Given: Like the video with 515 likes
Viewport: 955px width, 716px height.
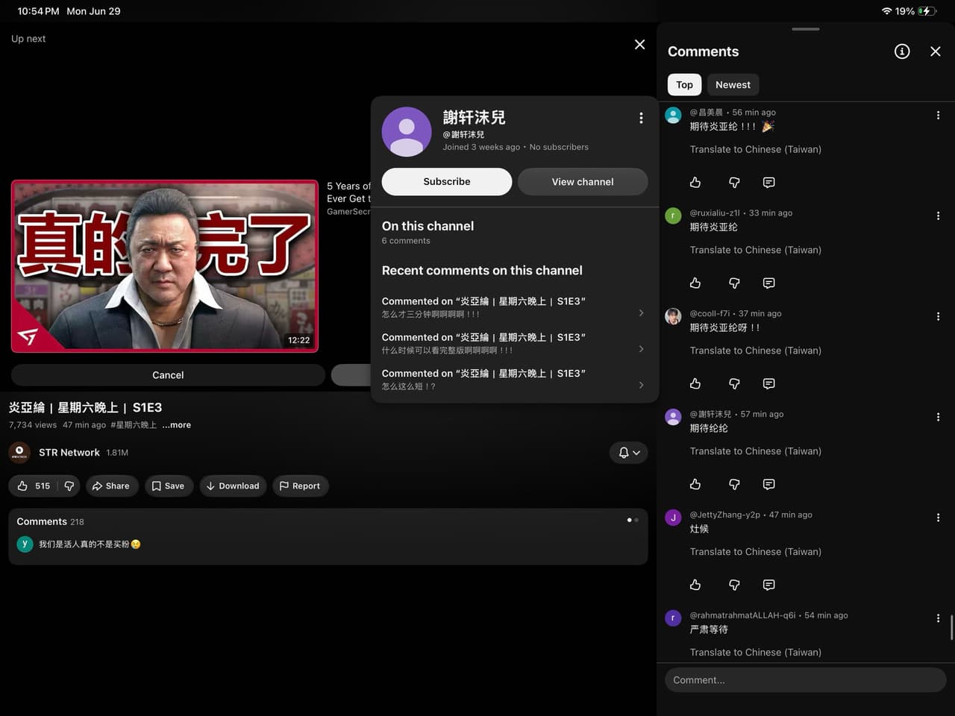Looking at the screenshot, I should (x=34, y=486).
